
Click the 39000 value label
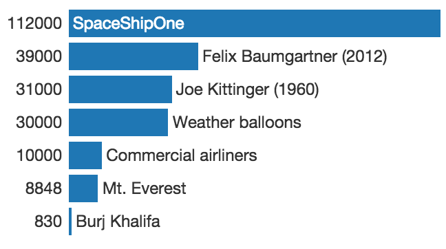(x=39, y=56)
